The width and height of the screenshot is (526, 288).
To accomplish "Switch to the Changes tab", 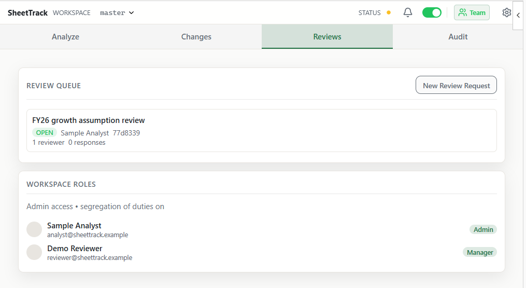I will click(x=196, y=37).
